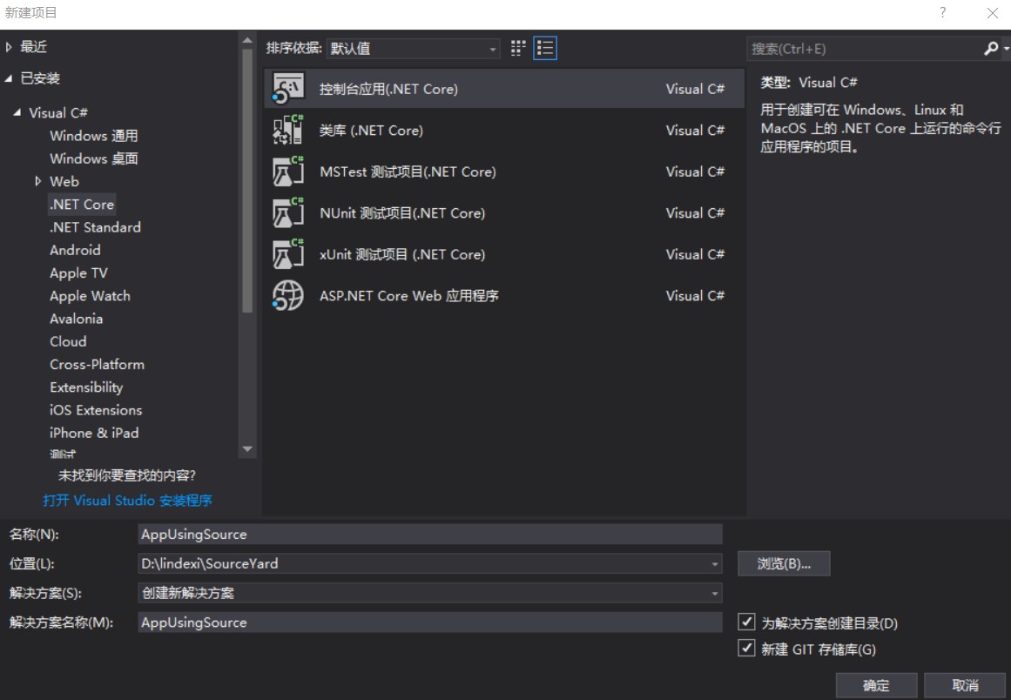Expand the Web tree node
The height and width of the screenshot is (700, 1011).
pyautogui.click(x=38, y=181)
